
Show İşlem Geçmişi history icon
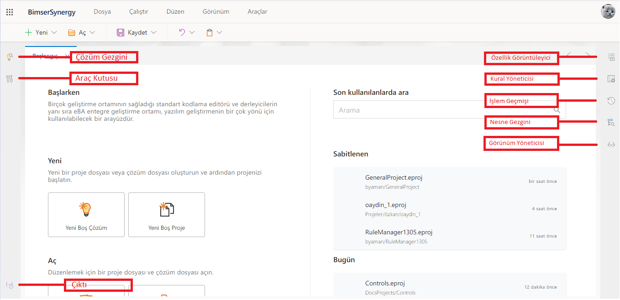click(611, 101)
